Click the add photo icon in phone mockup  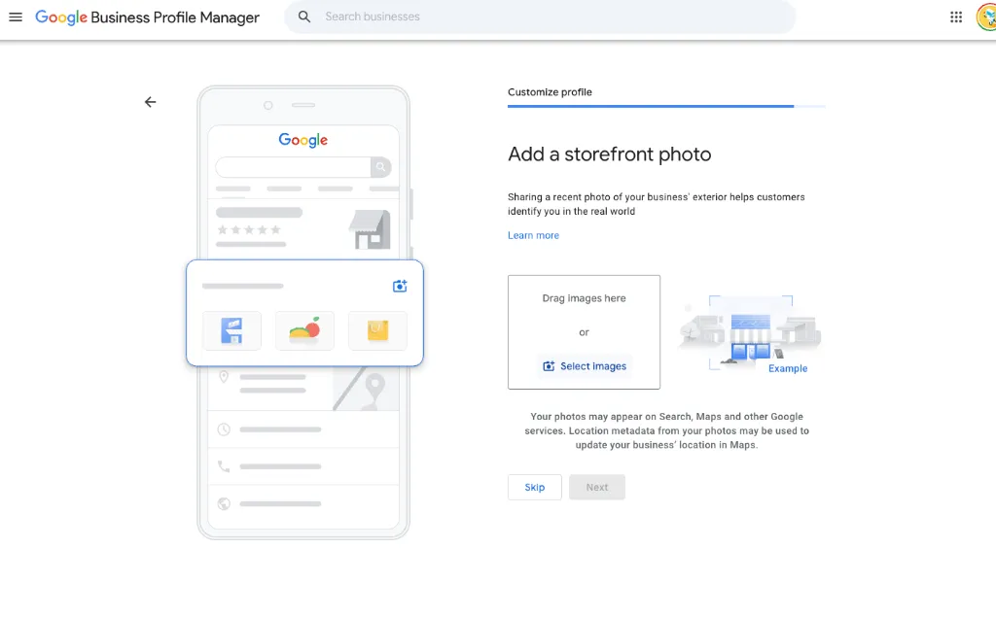(x=400, y=287)
